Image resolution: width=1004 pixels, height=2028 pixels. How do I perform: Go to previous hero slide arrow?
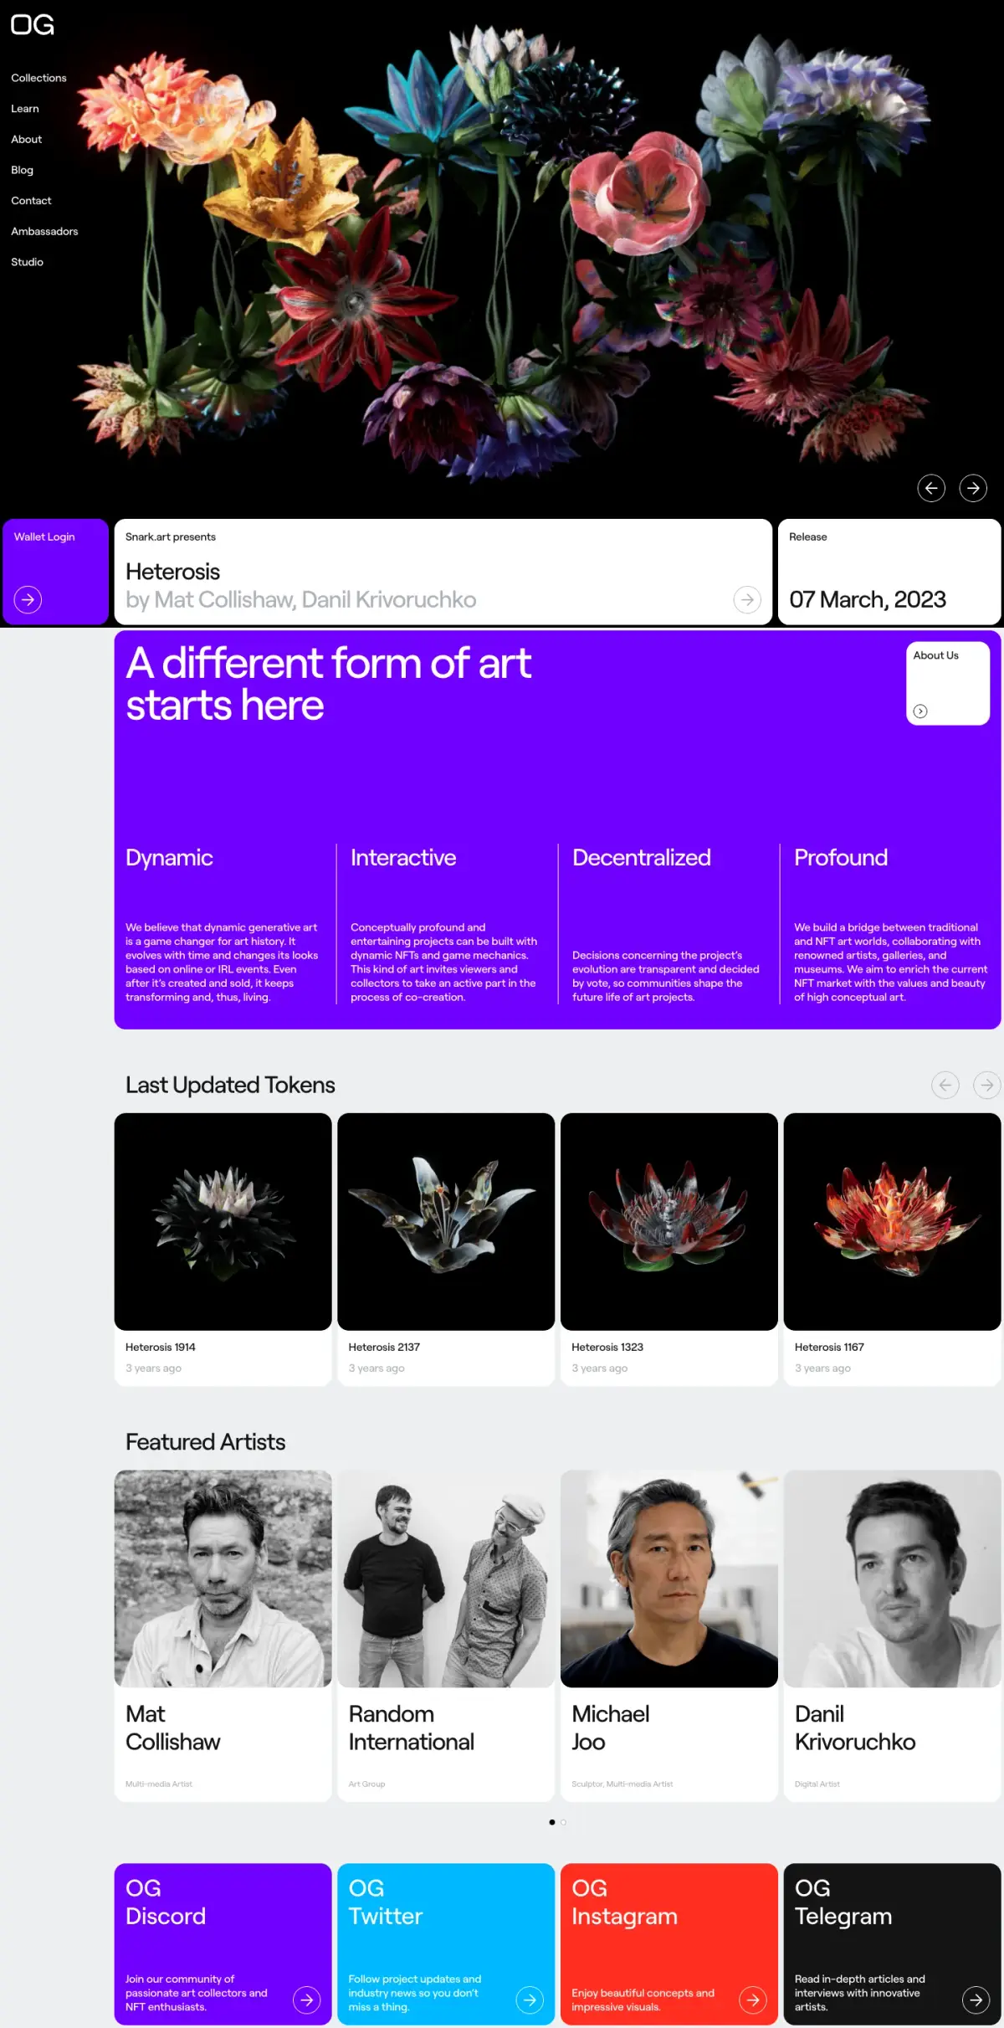point(931,488)
